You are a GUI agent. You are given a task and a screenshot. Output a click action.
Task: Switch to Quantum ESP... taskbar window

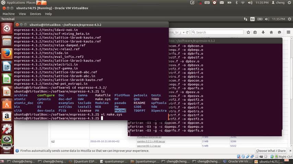point(83,161)
